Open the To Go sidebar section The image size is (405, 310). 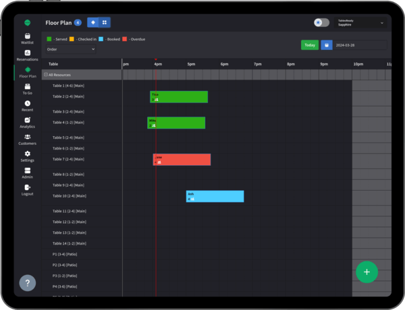[x=28, y=89]
